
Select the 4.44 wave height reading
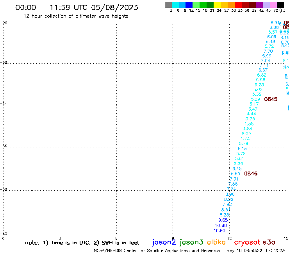point(252,114)
